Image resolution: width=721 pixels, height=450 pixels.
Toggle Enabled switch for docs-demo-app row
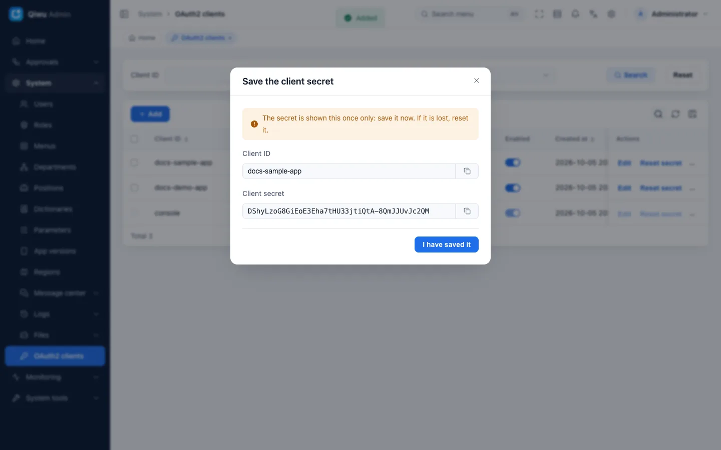[x=513, y=188]
